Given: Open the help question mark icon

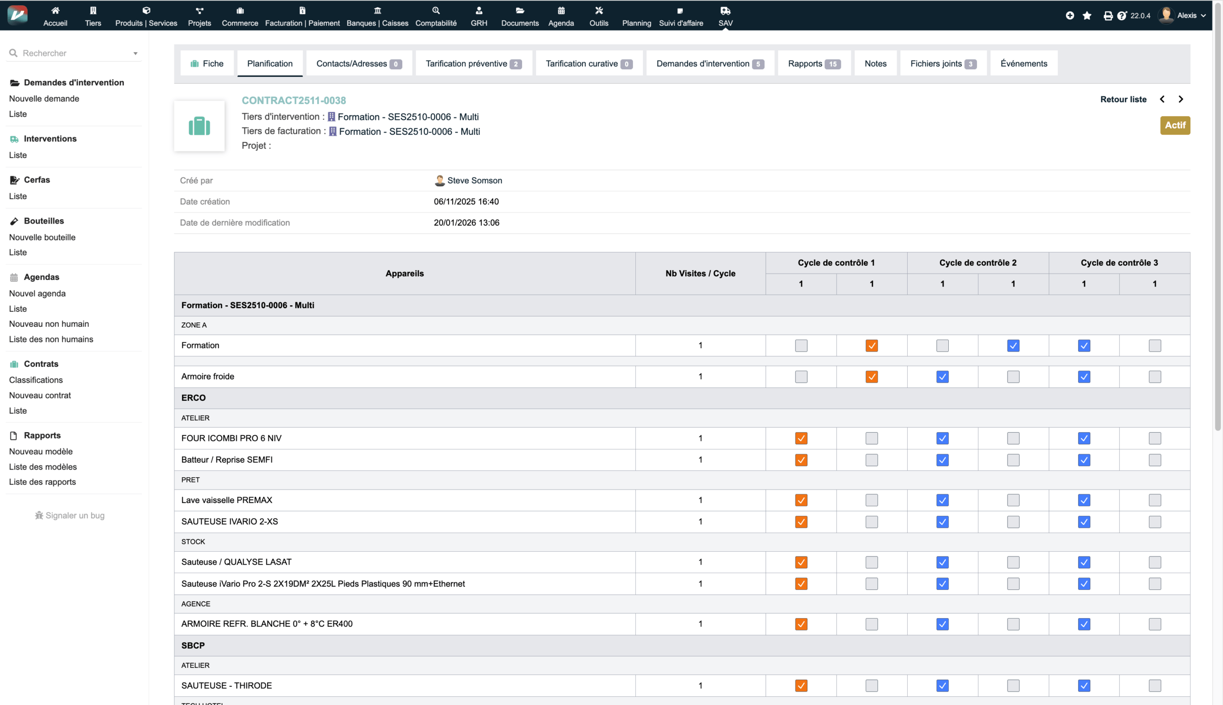Looking at the screenshot, I should 1122,15.
